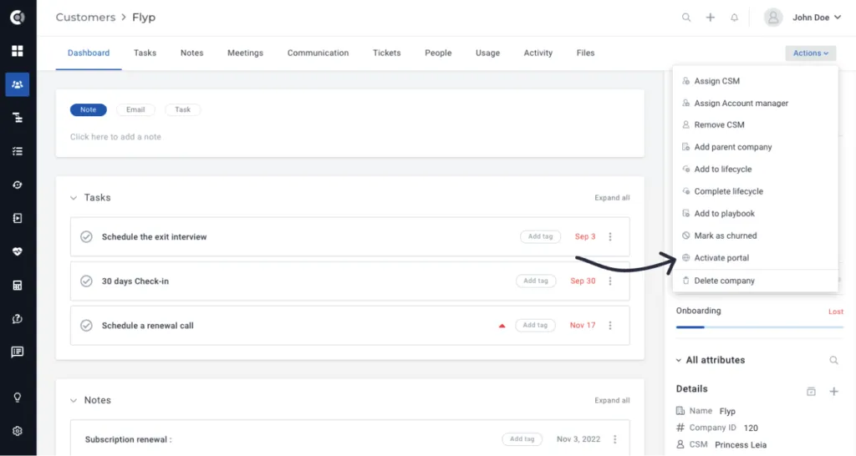Viewport: 856px width, 456px height.
Task: Switch to the Meetings tab
Action: coord(245,53)
